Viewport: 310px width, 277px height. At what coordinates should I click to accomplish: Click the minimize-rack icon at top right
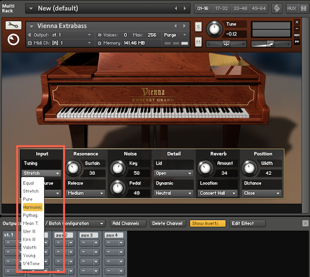[304, 8]
